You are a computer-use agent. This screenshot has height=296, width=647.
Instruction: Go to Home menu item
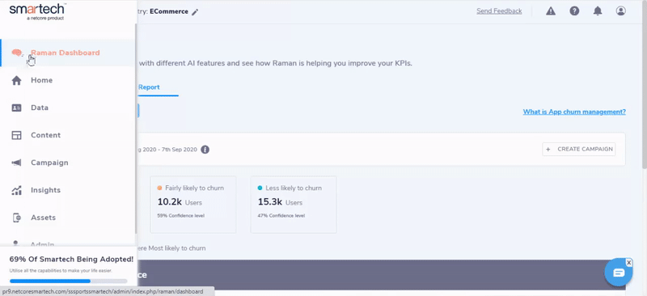(68, 80)
